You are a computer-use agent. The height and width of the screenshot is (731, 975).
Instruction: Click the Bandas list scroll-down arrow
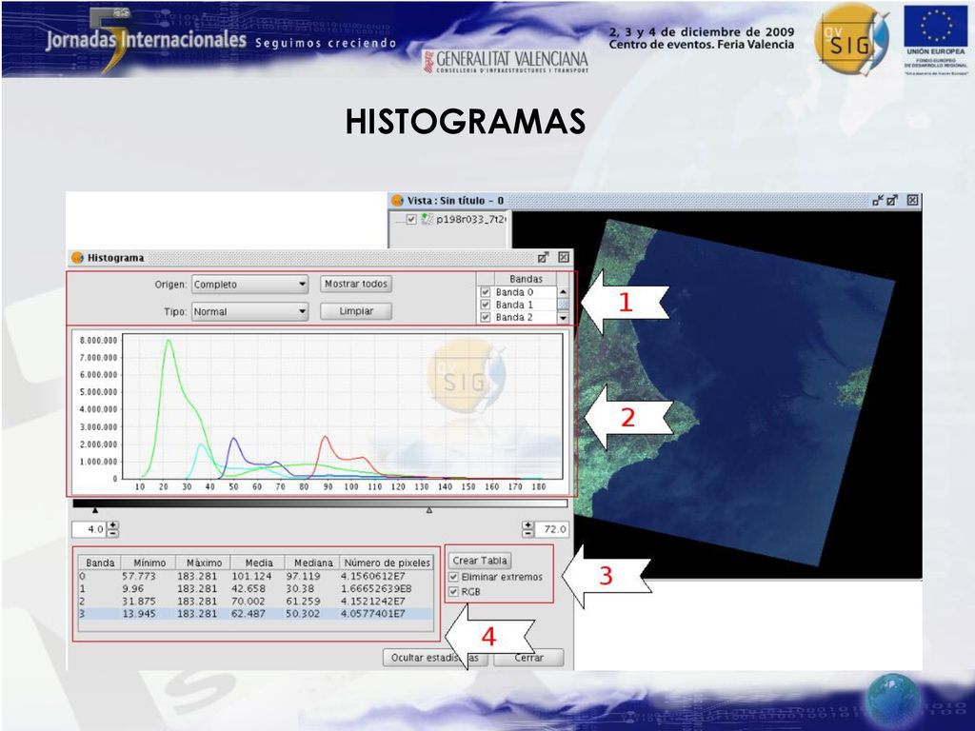pyautogui.click(x=564, y=318)
